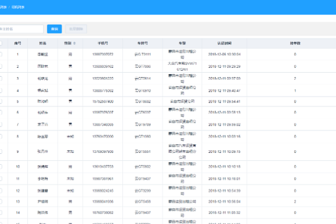Screen dimensions: 336x224
Task: Click the order count cell in row 3
Action: pyautogui.click(x=295, y=78)
